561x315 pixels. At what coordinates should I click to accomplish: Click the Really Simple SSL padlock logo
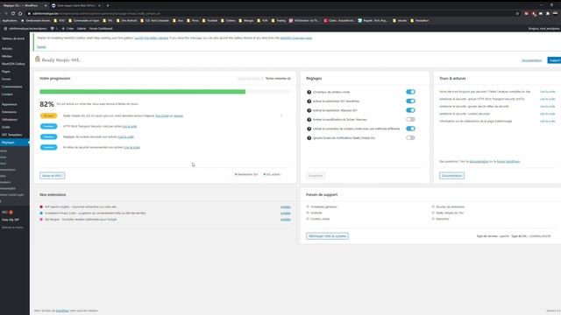pyautogui.click(x=37, y=59)
